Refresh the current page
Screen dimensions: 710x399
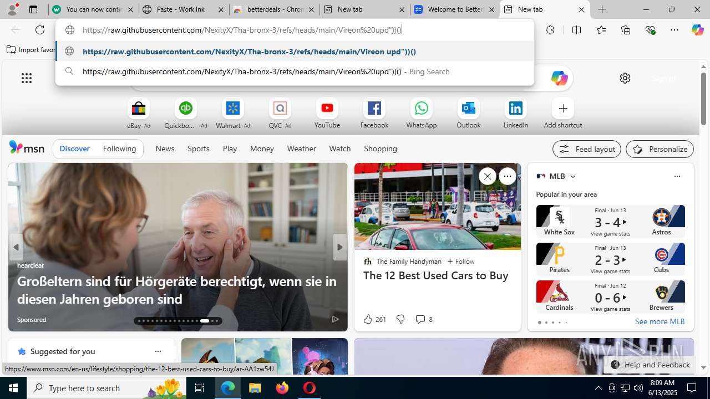point(40,30)
